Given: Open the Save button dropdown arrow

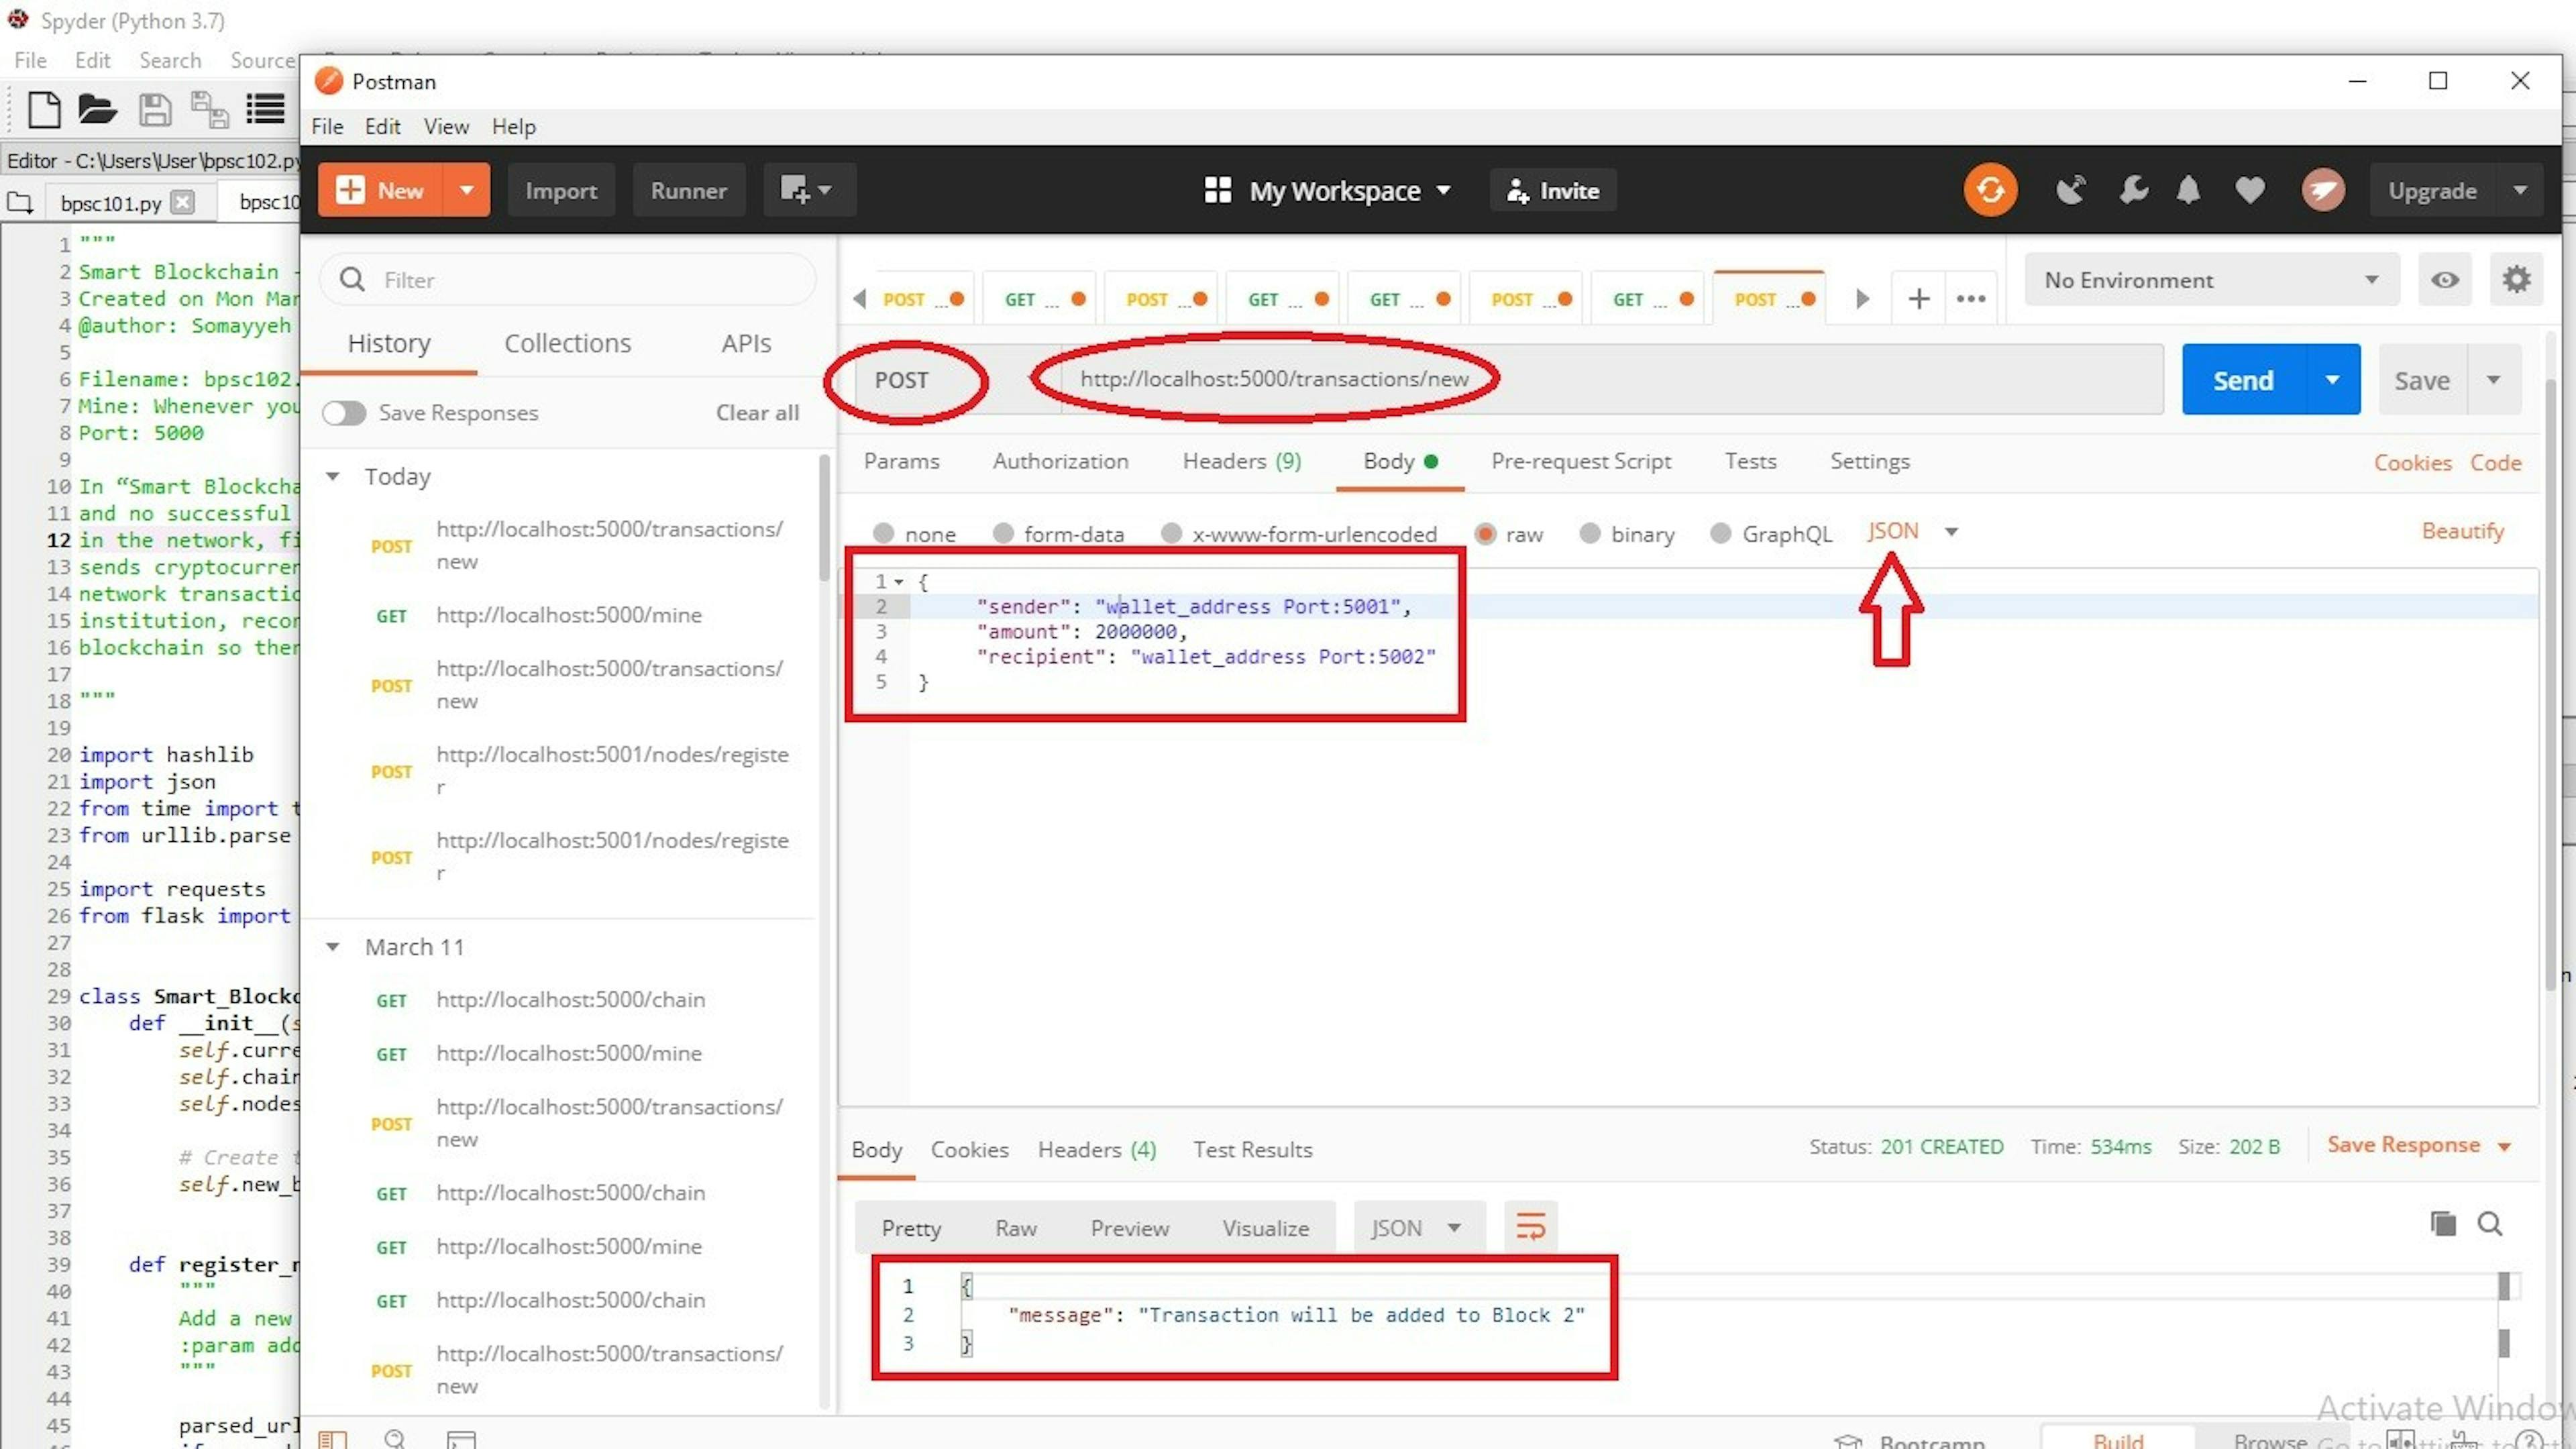Looking at the screenshot, I should [x=2494, y=379].
